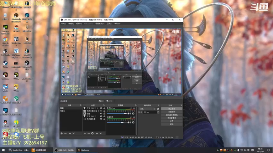Move the scene up in the list
This screenshot has width=273, height=153.
[70, 133]
